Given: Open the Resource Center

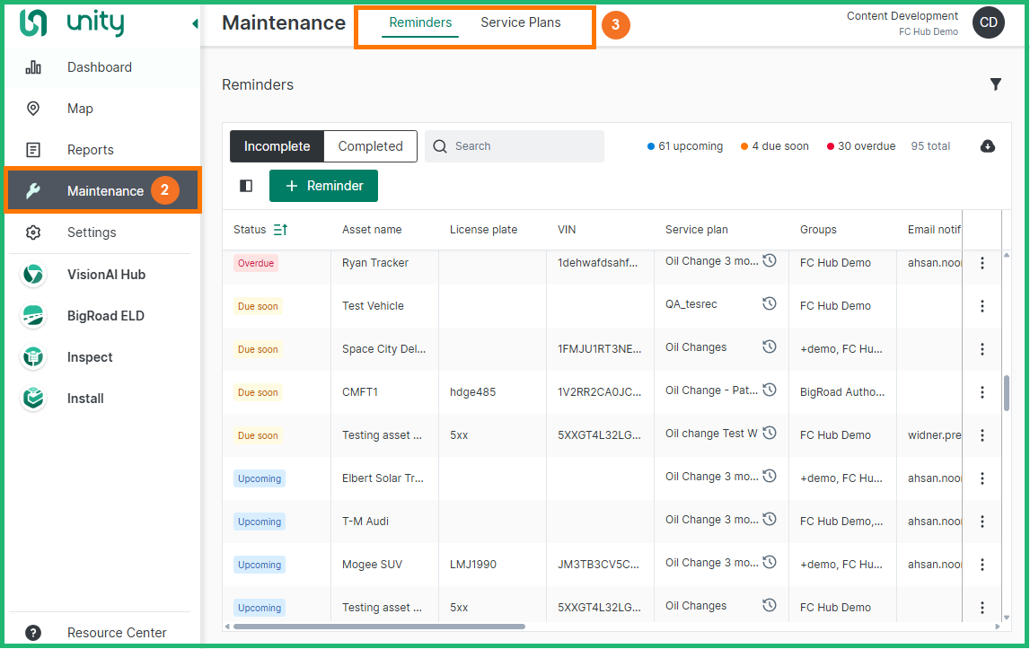Looking at the screenshot, I should pyautogui.click(x=117, y=633).
